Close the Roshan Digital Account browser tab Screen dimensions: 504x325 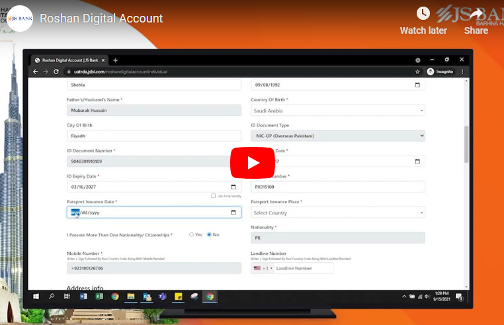[x=103, y=60]
